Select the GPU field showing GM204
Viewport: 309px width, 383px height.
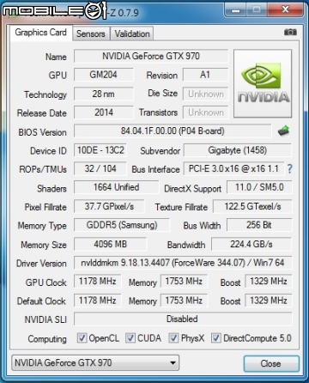click(x=104, y=75)
